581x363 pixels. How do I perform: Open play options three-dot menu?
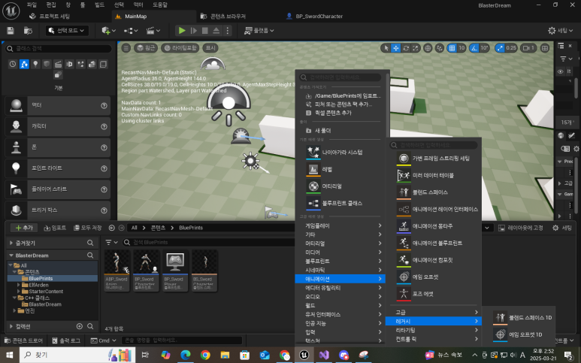coord(228,30)
